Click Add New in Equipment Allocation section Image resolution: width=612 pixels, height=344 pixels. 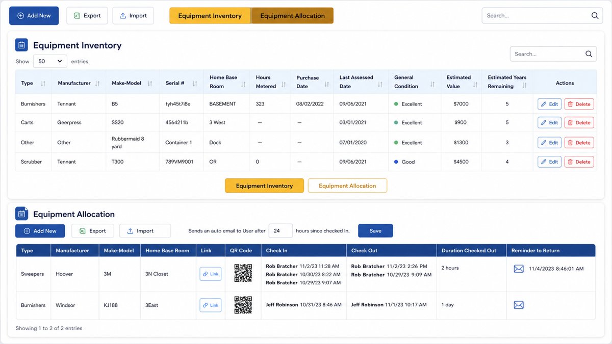[x=40, y=231]
